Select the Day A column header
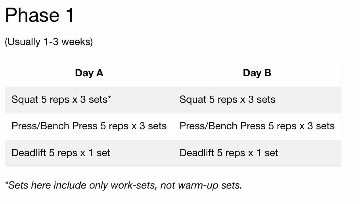This screenshot has width=360, height=204. (x=89, y=73)
